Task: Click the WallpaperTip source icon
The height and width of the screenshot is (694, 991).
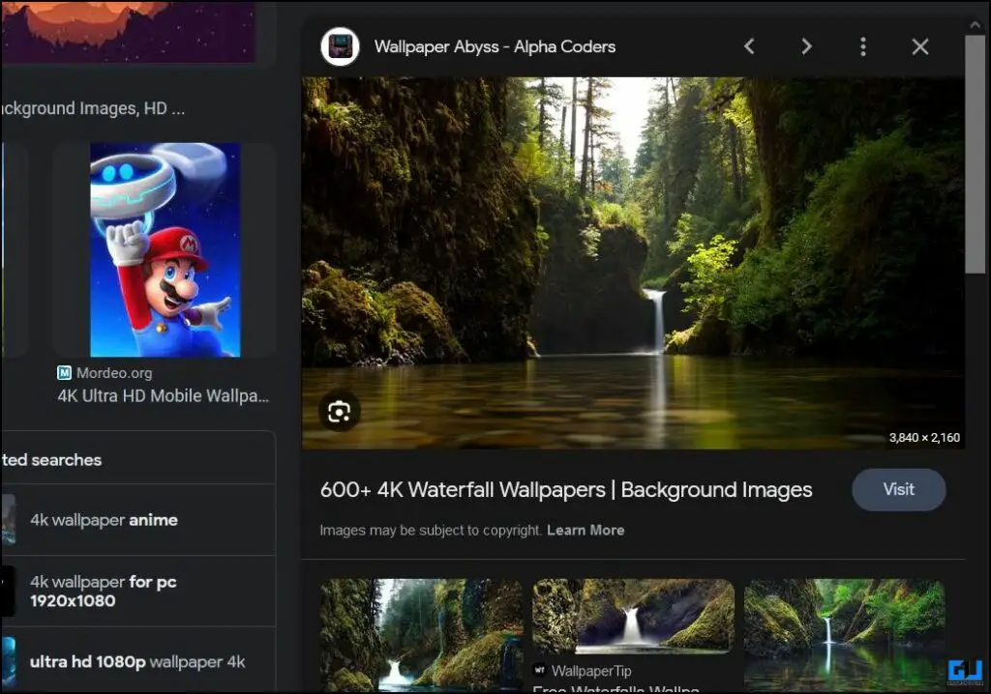Action: pos(539,670)
